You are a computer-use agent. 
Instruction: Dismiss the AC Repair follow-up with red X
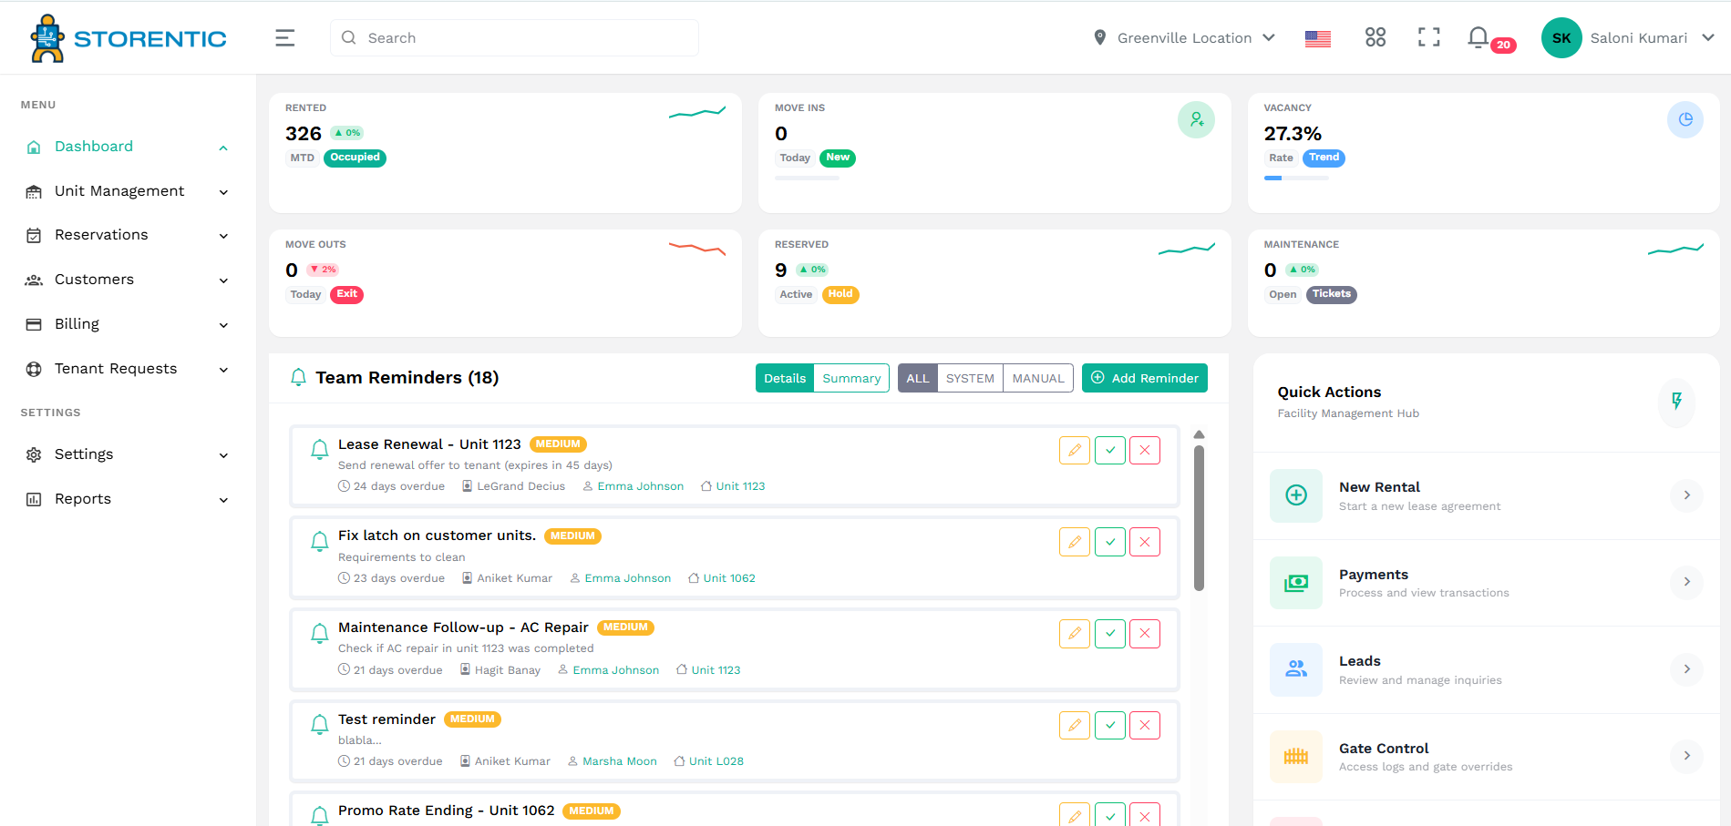pos(1145,633)
